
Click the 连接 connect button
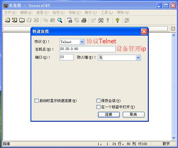tap(109, 115)
